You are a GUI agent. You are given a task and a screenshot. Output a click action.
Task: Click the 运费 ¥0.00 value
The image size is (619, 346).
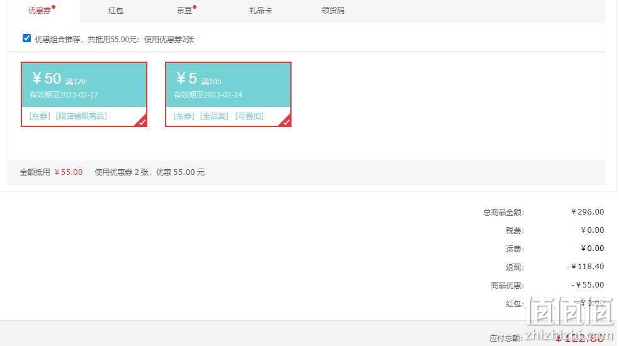[x=592, y=248]
